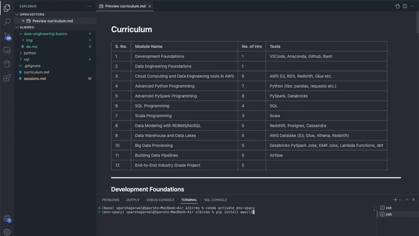
Task: Open the Explorer view in activity bar
Action: coord(7,8)
